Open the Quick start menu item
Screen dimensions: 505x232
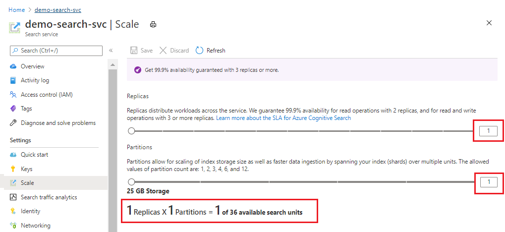[34, 155]
